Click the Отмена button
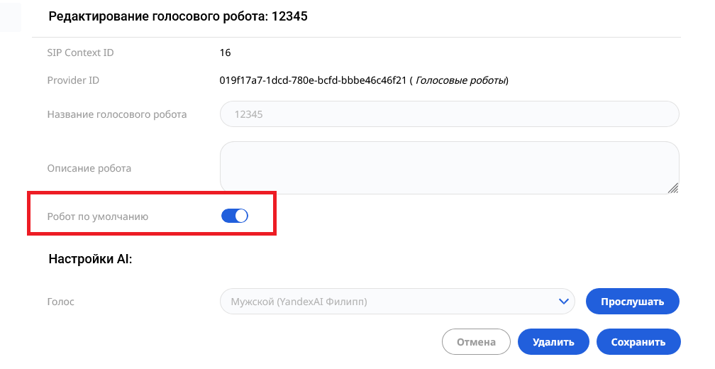Screen dimensions: 715x369 point(476,341)
